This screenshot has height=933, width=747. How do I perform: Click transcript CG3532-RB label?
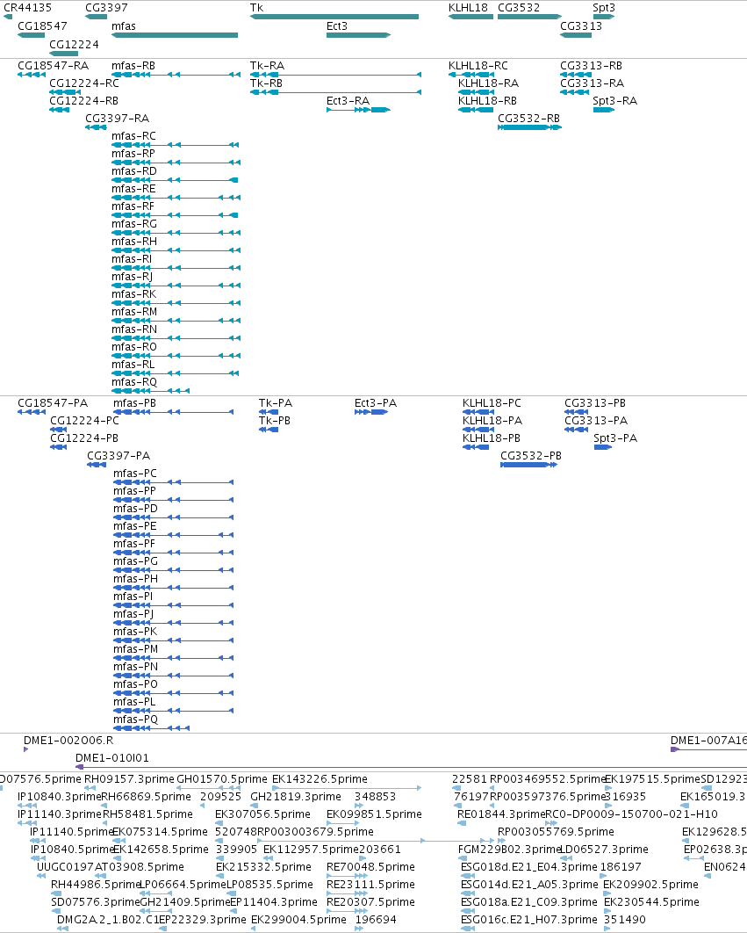click(528, 119)
